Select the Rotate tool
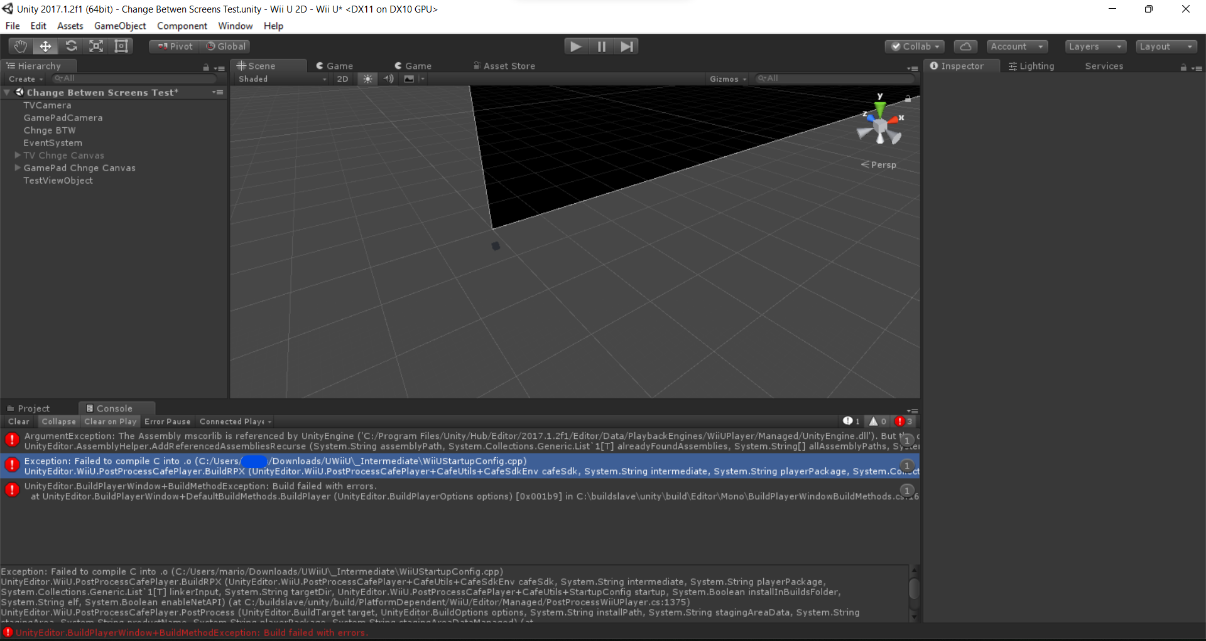 point(71,46)
